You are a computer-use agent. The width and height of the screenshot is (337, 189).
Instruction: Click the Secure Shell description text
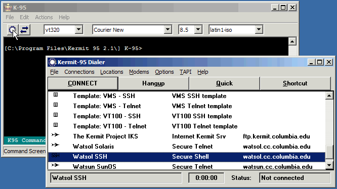point(190,157)
